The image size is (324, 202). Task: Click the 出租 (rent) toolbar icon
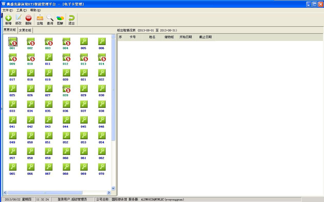pos(40,20)
